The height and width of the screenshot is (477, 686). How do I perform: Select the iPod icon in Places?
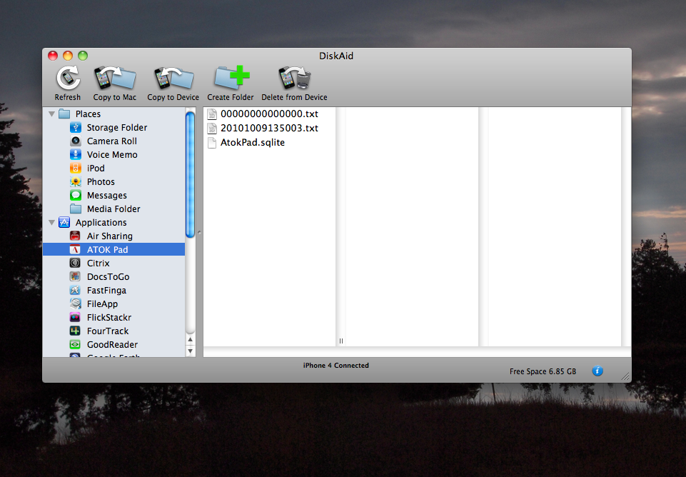pos(76,168)
